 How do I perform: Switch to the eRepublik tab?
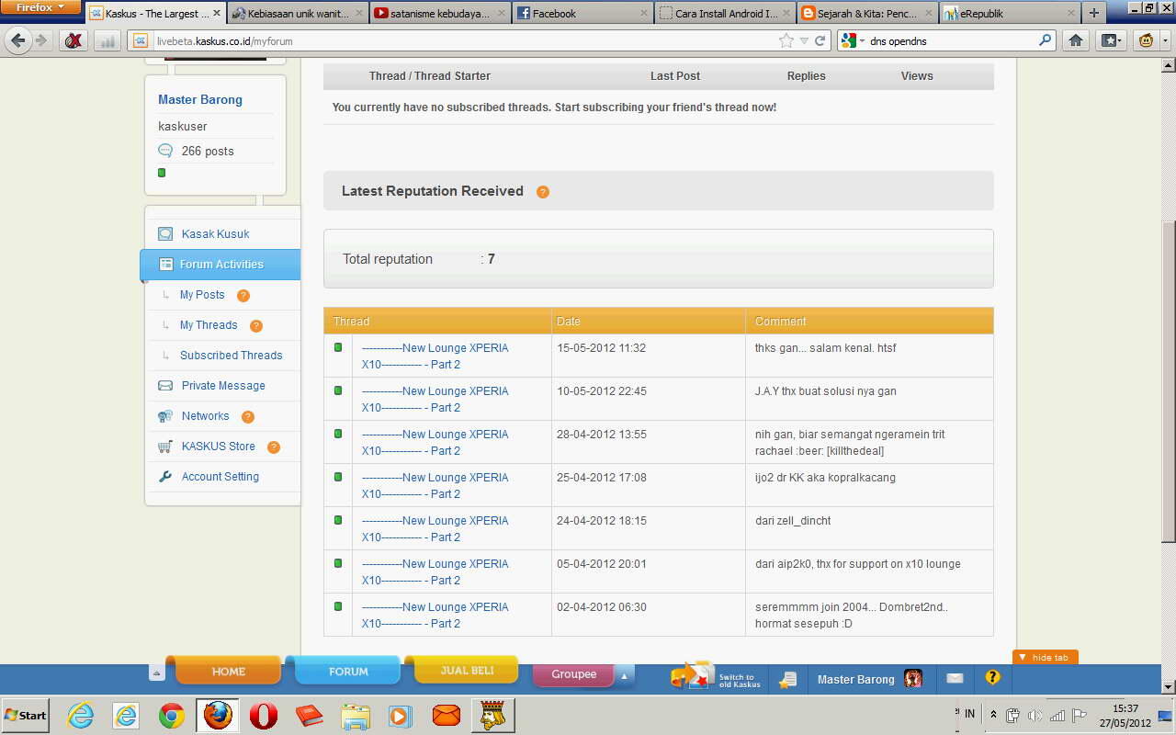click(1009, 14)
